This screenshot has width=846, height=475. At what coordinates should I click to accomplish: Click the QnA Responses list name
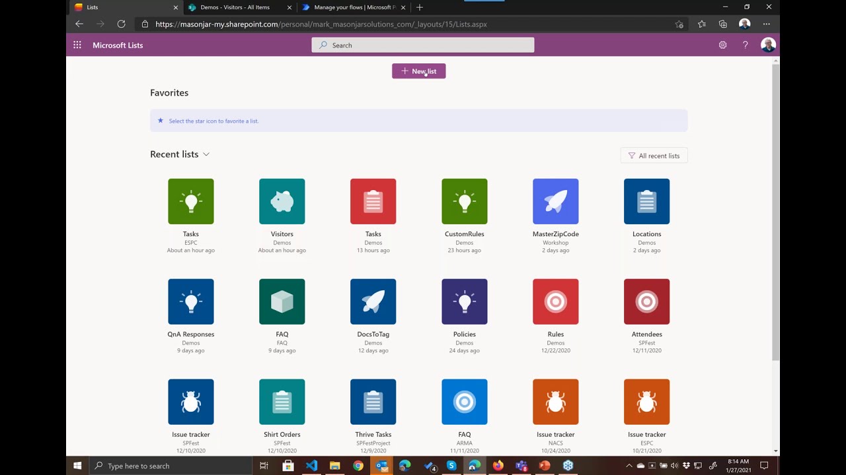191,334
